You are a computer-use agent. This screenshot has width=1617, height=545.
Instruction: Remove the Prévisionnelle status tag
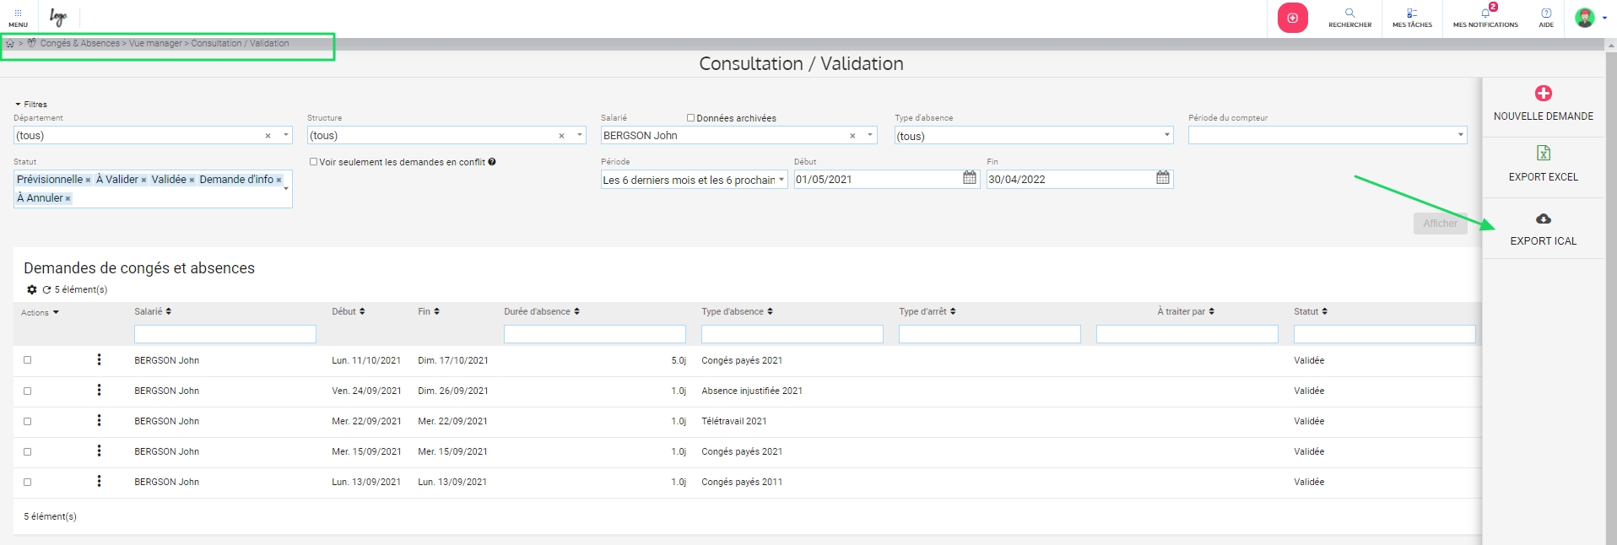(88, 181)
